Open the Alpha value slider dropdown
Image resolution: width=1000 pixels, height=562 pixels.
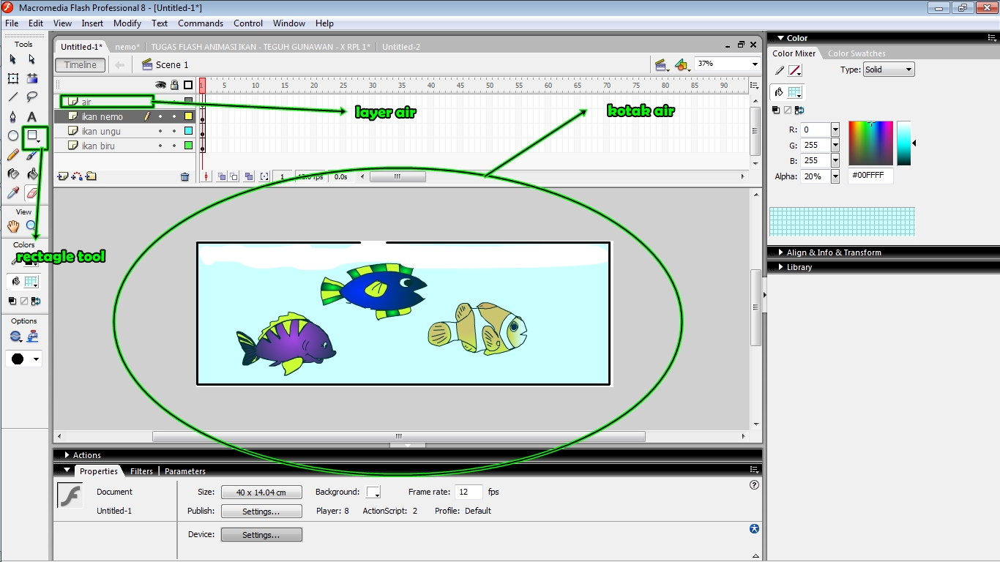point(835,176)
